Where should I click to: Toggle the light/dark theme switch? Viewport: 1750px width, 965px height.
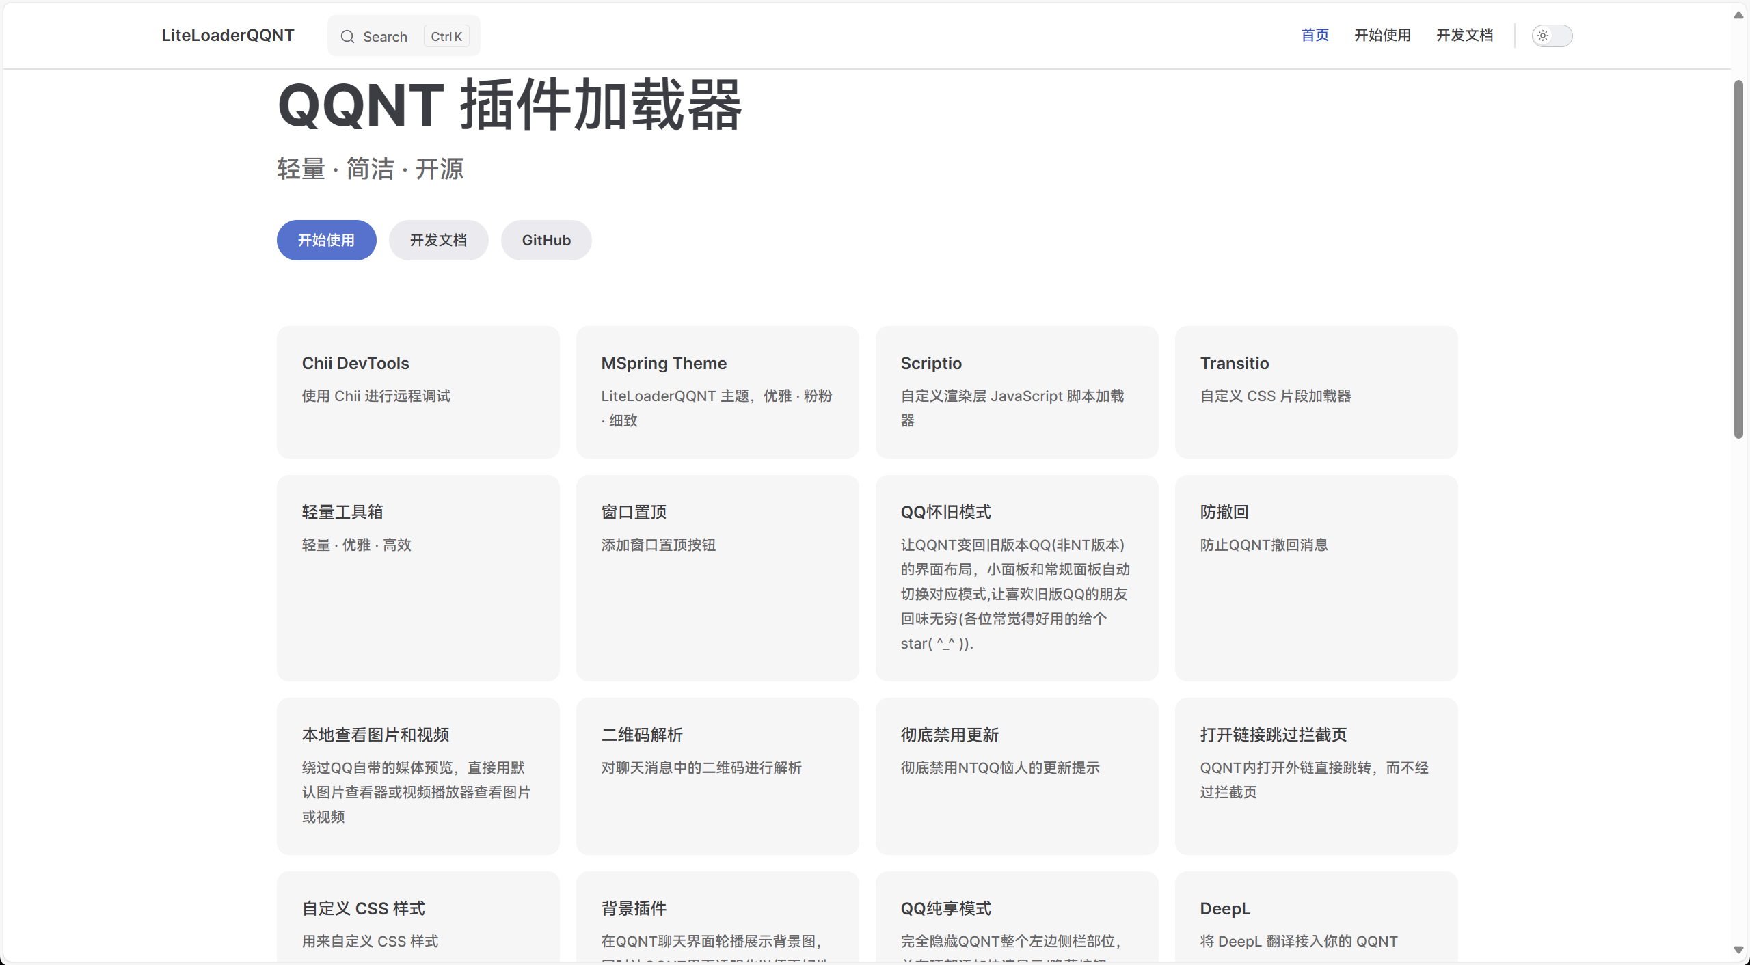point(1552,36)
